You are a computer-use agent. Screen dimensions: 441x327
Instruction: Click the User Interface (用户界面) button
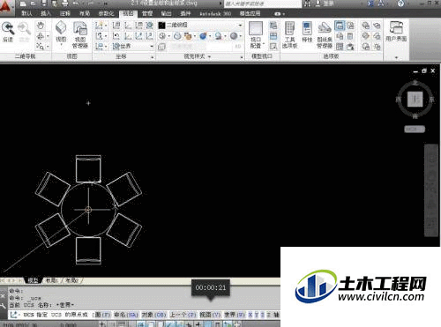tap(396, 31)
